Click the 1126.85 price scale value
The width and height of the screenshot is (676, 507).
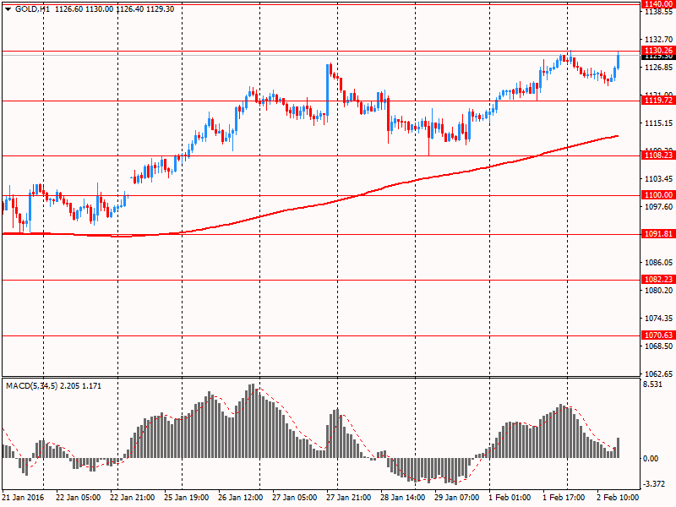click(x=658, y=68)
